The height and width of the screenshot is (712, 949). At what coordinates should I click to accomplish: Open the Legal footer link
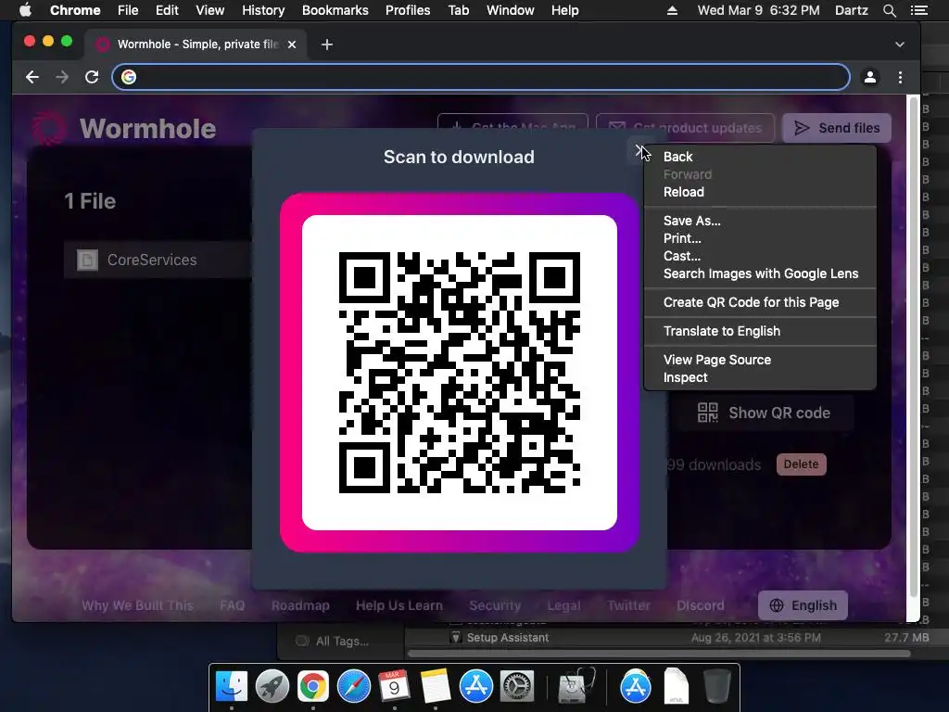coord(563,605)
